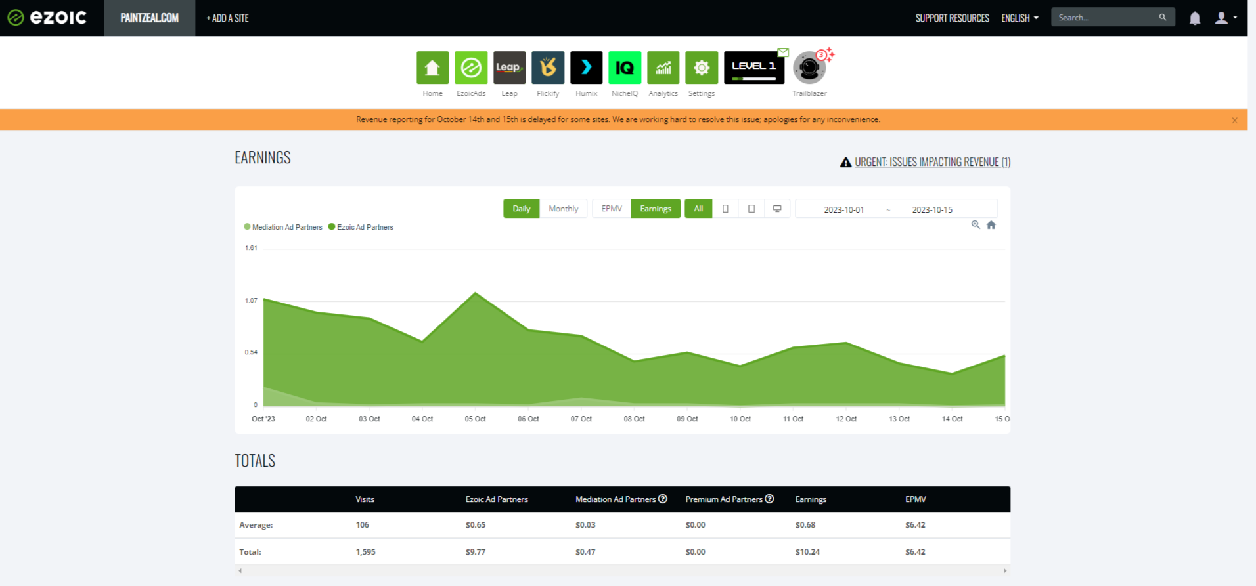The width and height of the screenshot is (1256, 586).
Task: Click total visits value 1,595
Action: (x=366, y=552)
